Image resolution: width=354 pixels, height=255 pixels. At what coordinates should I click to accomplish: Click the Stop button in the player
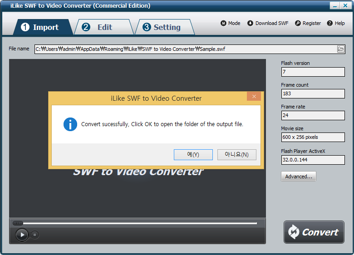[34, 235]
